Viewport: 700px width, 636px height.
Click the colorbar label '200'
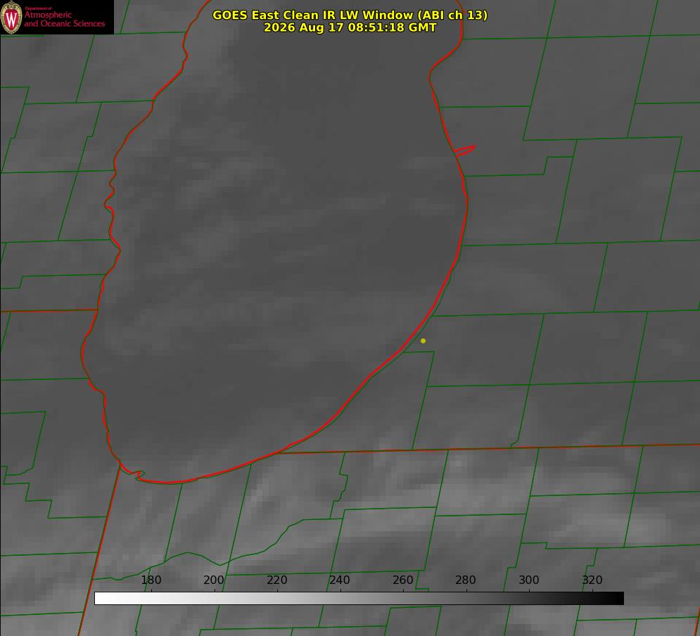click(x=213, y=580)
